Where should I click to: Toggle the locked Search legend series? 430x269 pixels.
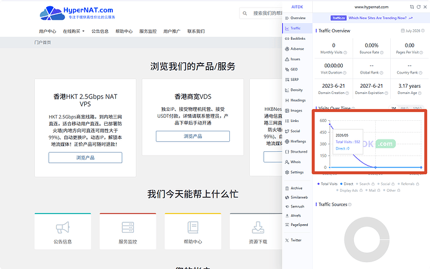tap(365, 184)
